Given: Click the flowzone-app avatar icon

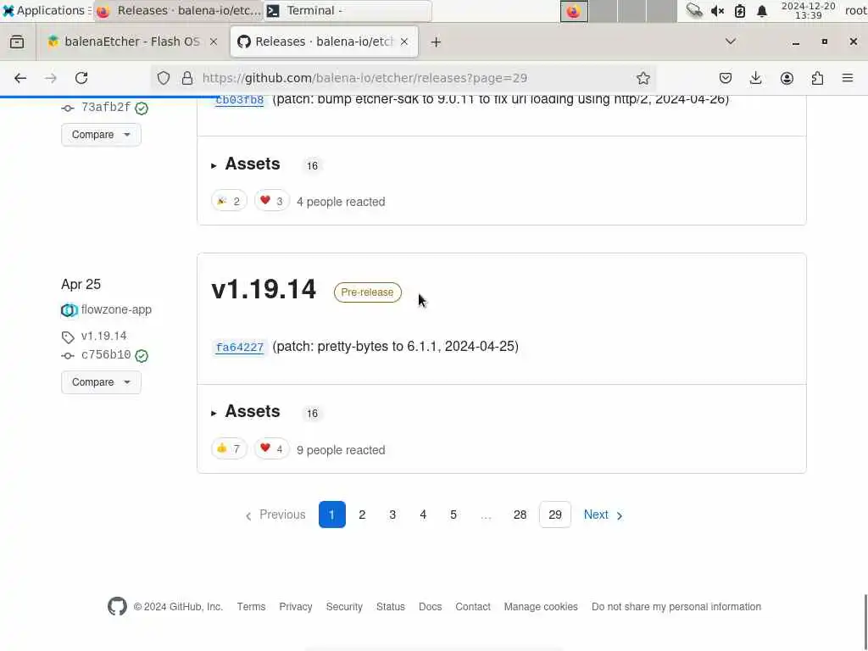Looking at the screenshot, I should [x=70, y=310].
